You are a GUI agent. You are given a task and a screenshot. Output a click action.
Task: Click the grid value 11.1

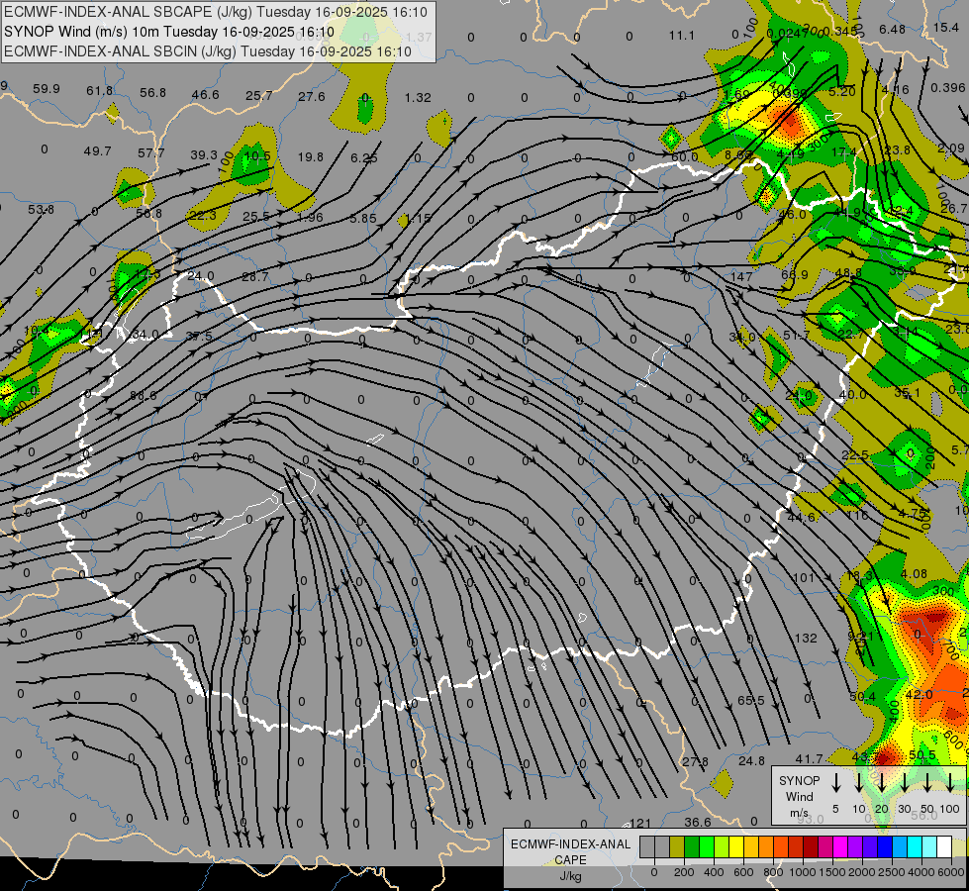[682, 36]
